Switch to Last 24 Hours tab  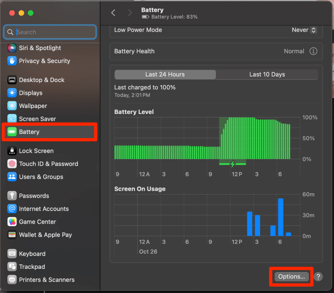pyautogui.click(x=165, y=75)
